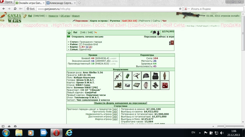The height and width of the screenshot is (137, 245).
Task: Click the green envelope message icon
Action: (x=68, y=37)
